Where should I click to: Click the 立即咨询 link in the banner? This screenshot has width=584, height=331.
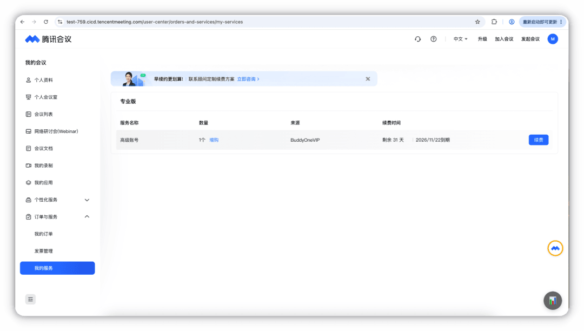point(248,79)
